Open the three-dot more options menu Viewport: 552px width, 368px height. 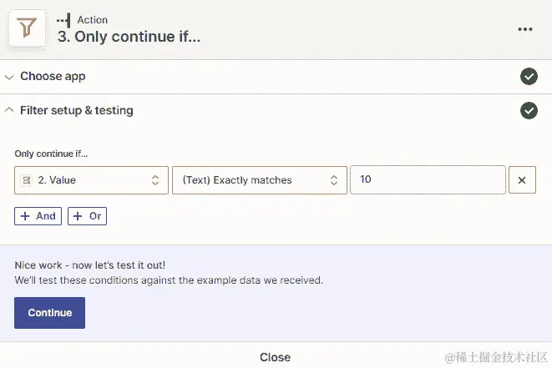(525, 29)
